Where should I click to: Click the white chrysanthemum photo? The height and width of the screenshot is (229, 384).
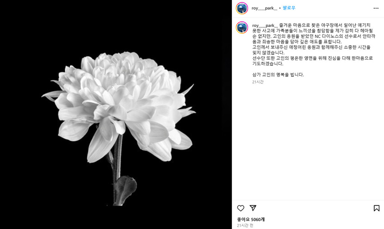116,114
